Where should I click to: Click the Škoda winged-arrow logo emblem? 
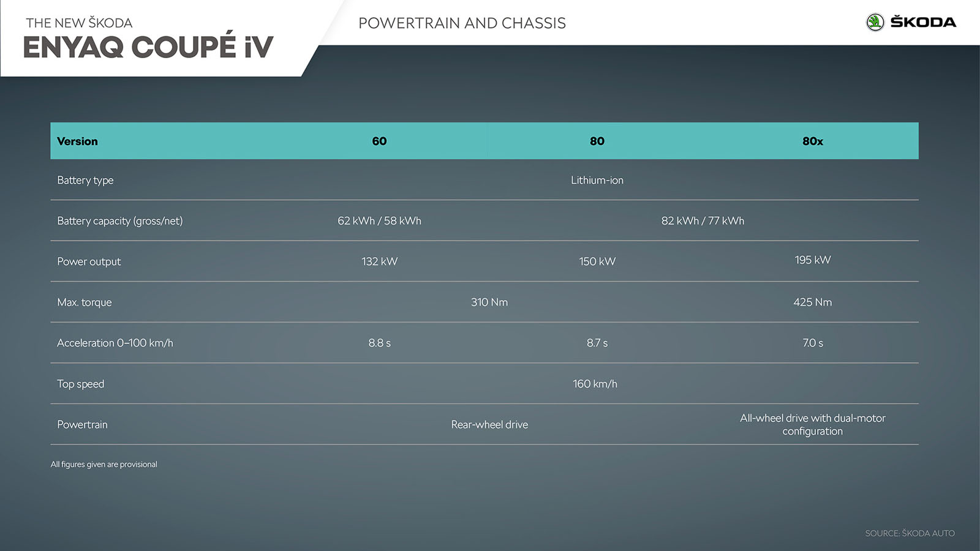875,23
